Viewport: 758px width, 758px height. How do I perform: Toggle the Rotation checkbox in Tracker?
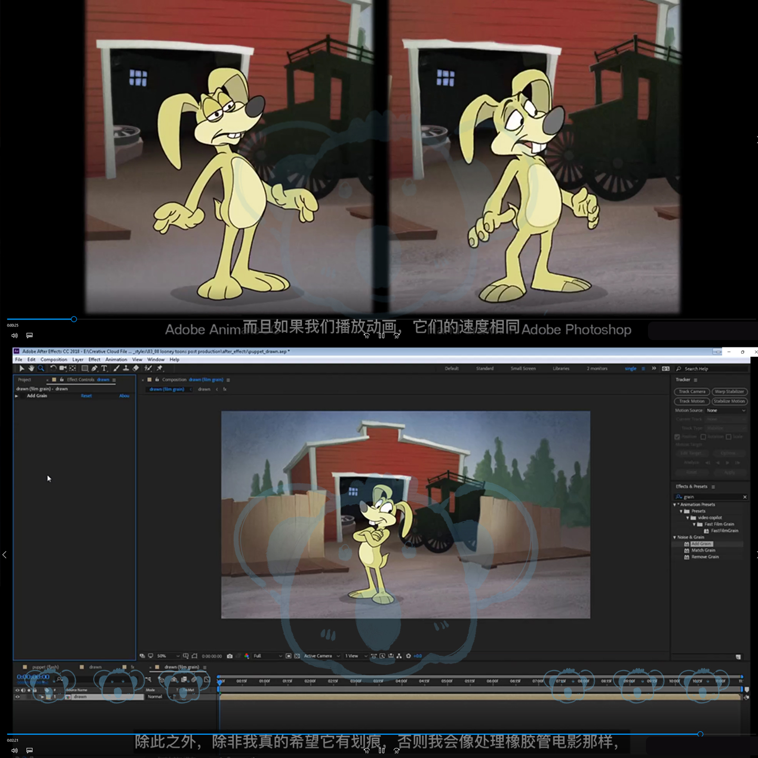click(x=703, y=437)
